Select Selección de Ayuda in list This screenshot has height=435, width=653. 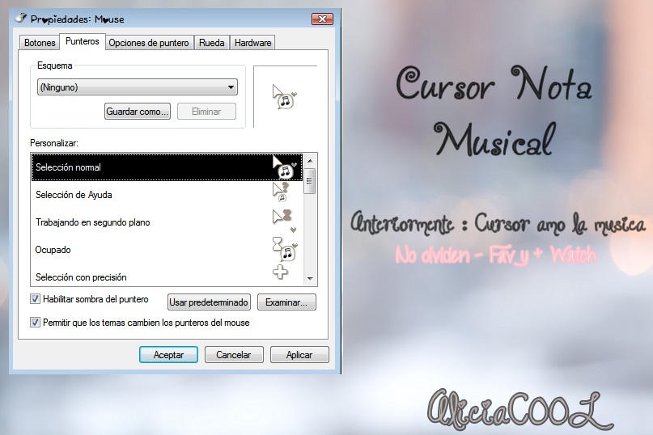[x=167, y=195]
